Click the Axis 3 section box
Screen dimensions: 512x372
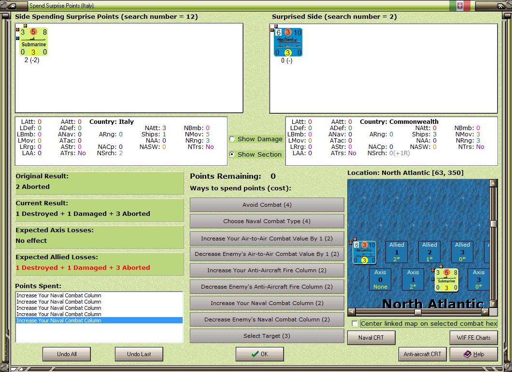click(x=478, y=279)
